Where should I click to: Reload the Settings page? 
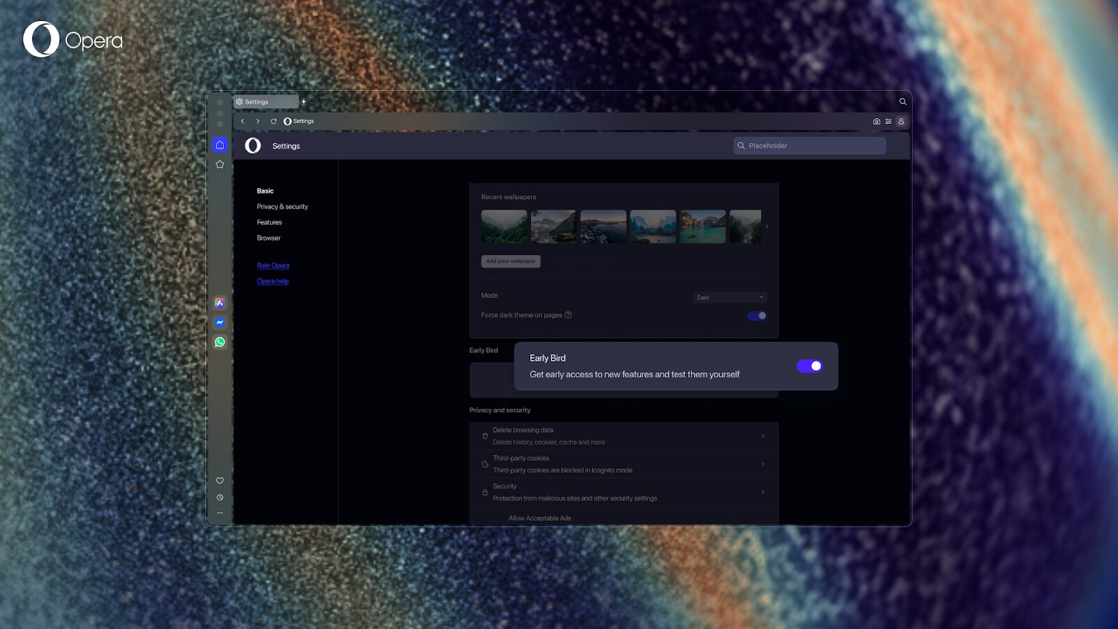pos(273,122)
